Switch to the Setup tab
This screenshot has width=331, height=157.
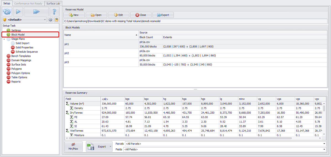click(x=7, y=3)
